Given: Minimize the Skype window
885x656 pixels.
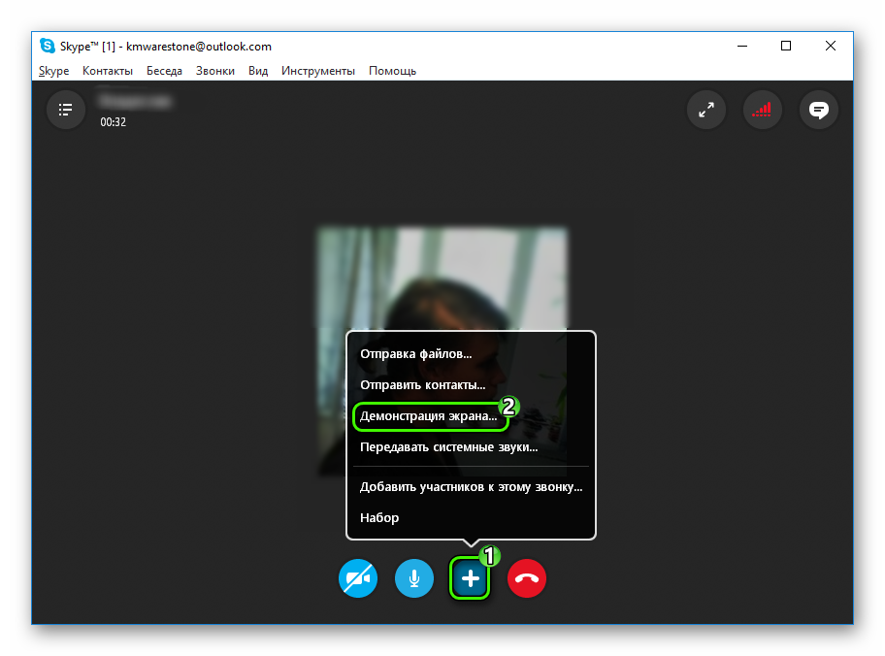Looking at the screenshot, I should click(x=742, y=46).
